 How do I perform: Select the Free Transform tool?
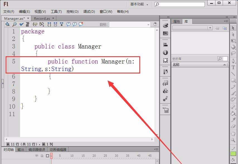pyautogui.click(x=233, y=41)
